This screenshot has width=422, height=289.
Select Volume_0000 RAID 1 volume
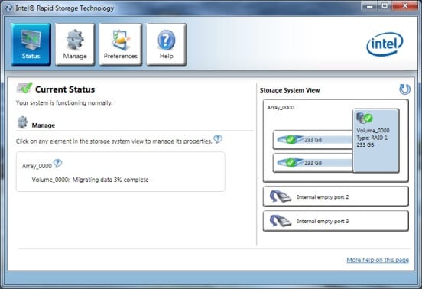(x=376, y=141)
